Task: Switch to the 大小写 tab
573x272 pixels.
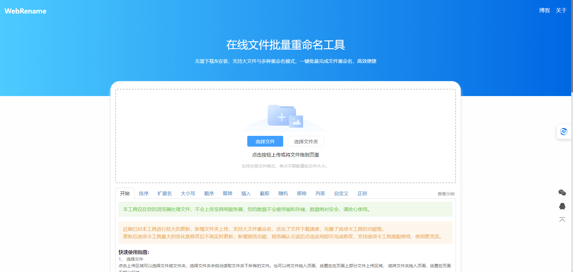Action: point(188,193)
